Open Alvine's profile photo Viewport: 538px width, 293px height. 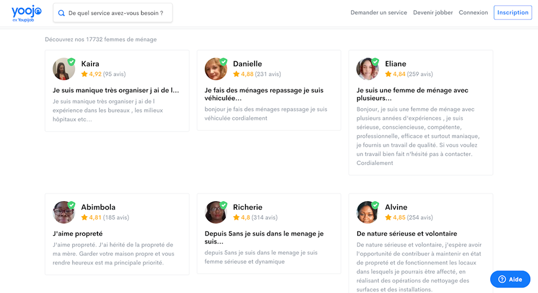tap(367, 213)
